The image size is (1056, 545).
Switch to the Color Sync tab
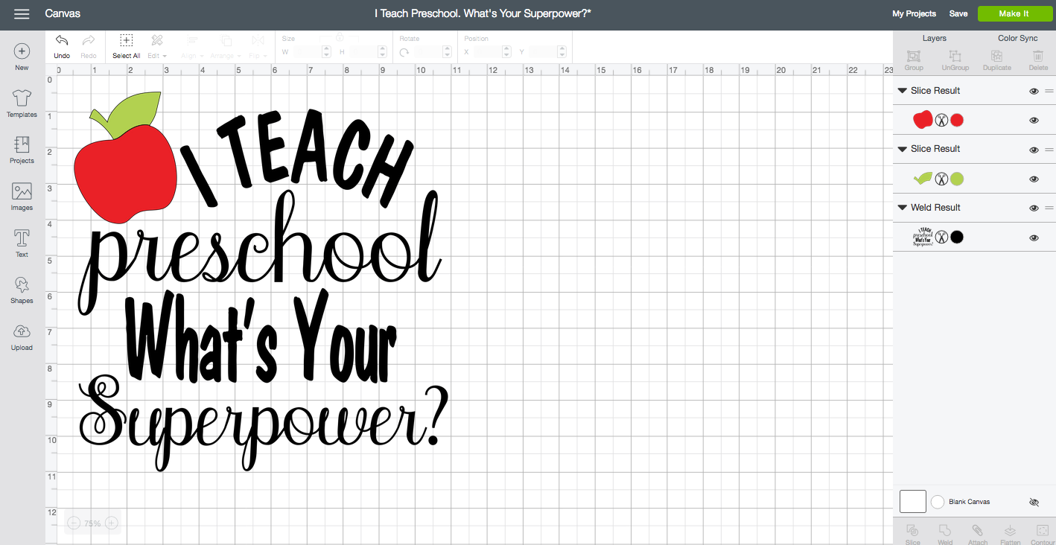tap(1017, 38)
